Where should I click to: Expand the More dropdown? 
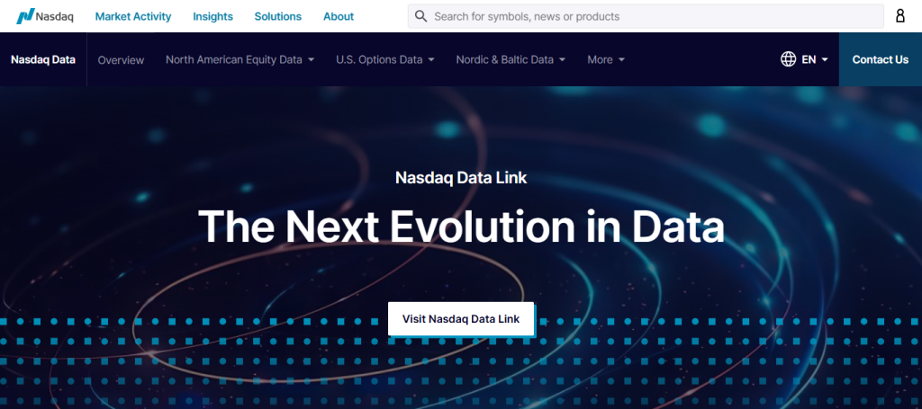[x=606, y=60]
